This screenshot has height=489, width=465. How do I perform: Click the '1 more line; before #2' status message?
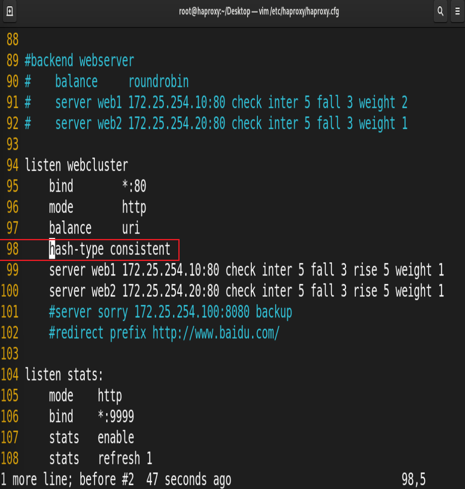pos(67,480)
